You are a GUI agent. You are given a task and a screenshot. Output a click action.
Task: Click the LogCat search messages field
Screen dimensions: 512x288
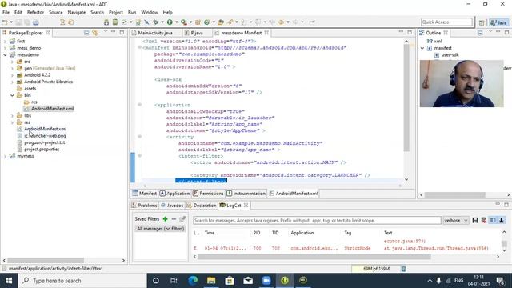[317, 221]
